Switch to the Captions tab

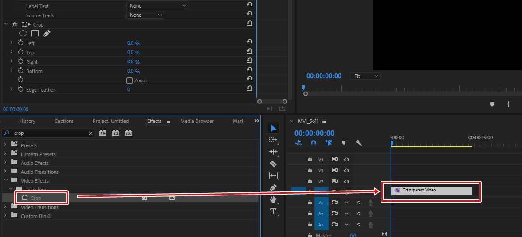pos(64,121)
